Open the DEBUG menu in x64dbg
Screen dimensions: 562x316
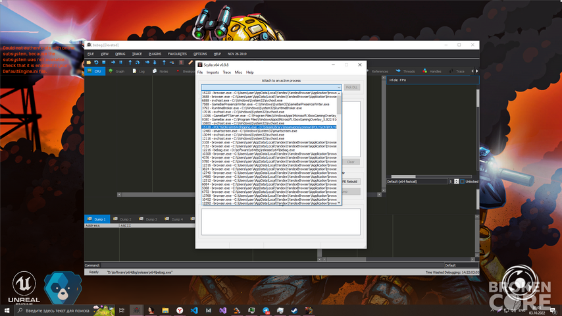(x=120, y=54)
